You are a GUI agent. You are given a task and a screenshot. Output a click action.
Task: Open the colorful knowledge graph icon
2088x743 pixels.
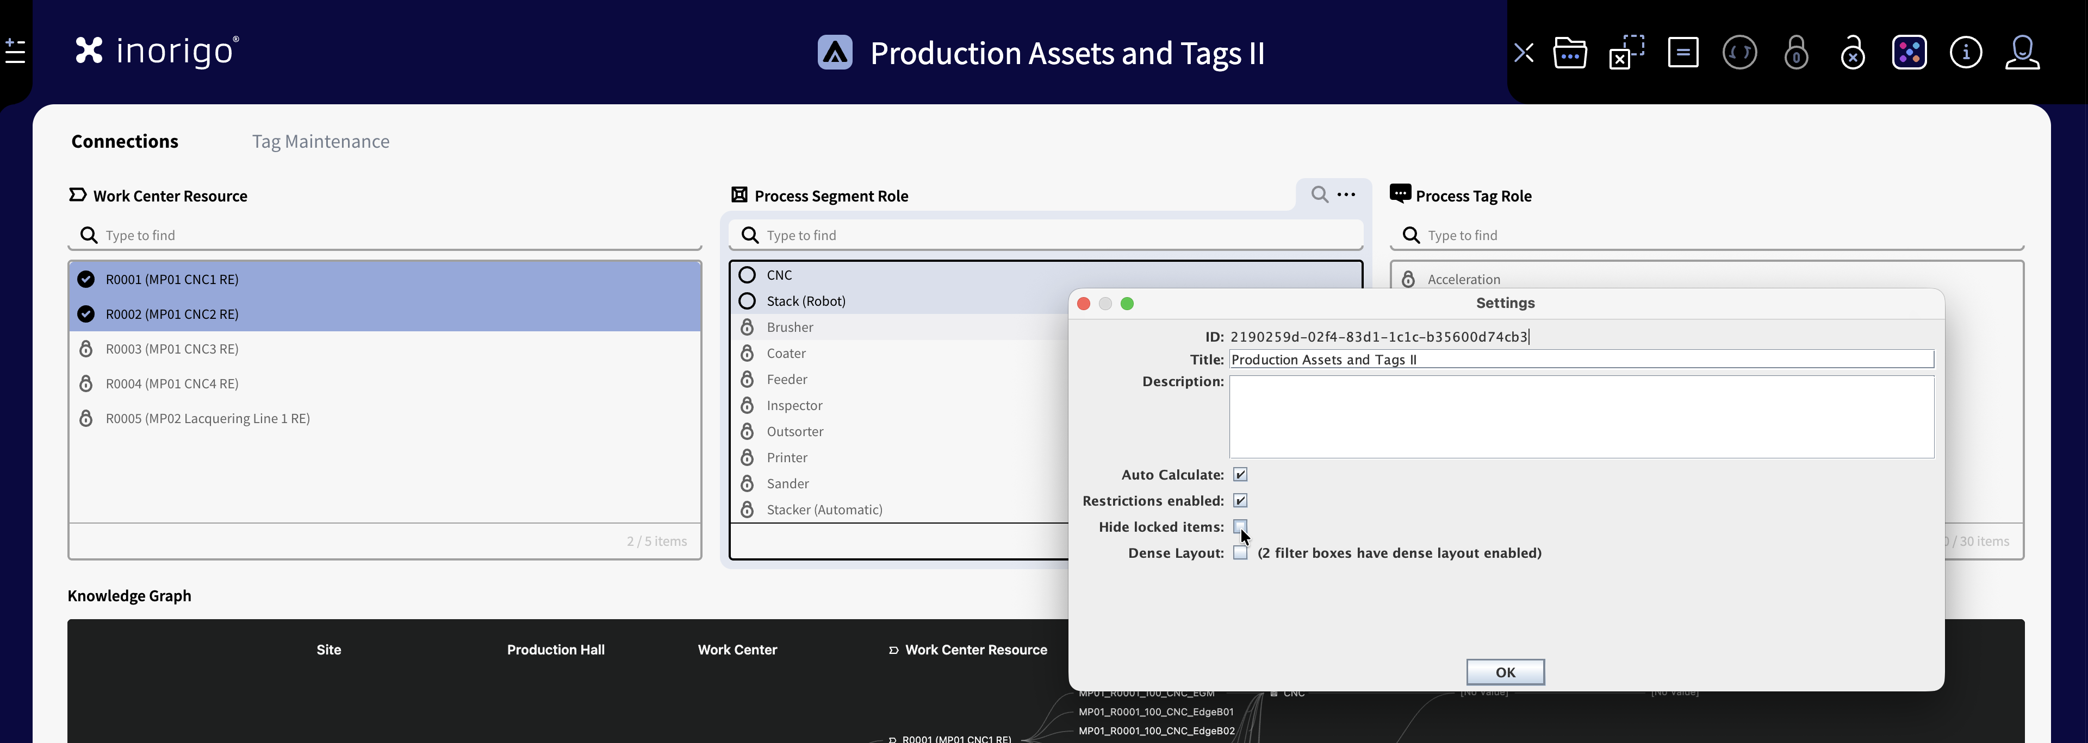click(x=1909, y=53)
